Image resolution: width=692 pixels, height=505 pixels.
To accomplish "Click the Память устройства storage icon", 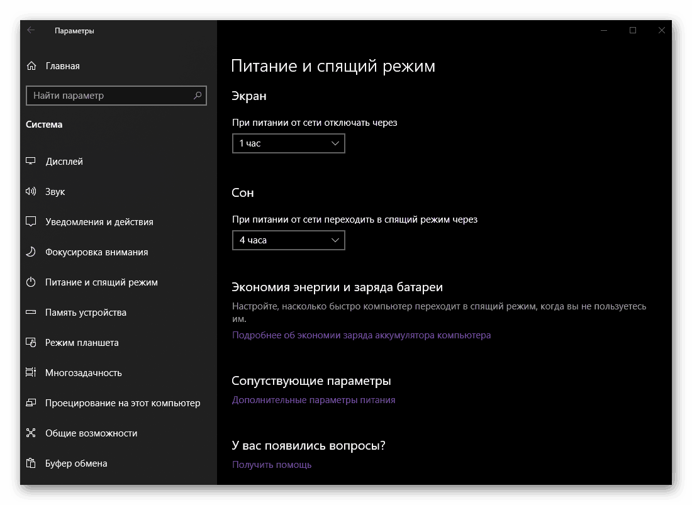I will [31, 313].
